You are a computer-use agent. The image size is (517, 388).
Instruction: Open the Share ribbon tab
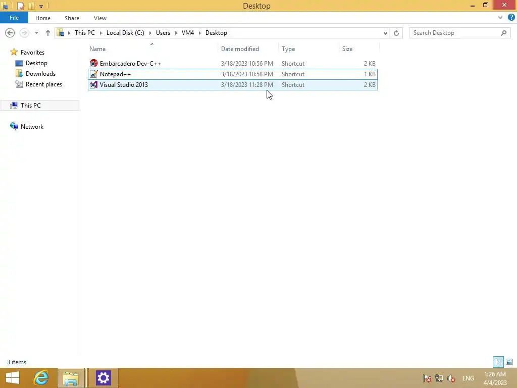pos(72,18)
